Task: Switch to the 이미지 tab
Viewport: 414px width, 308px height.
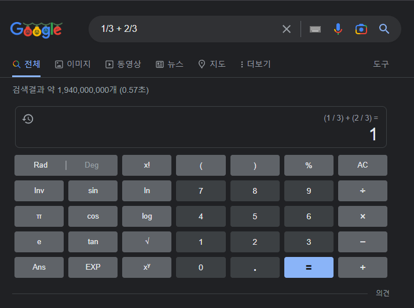Action: point(72,64)
